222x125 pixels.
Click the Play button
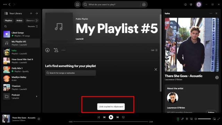point(111,117)
